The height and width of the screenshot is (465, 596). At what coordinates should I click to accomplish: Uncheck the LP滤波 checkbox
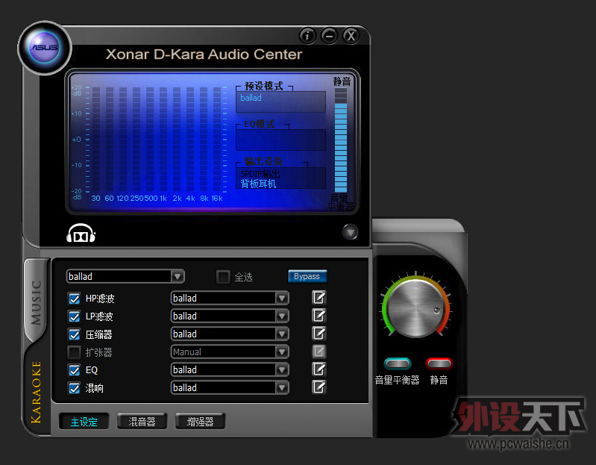(74, 316)
